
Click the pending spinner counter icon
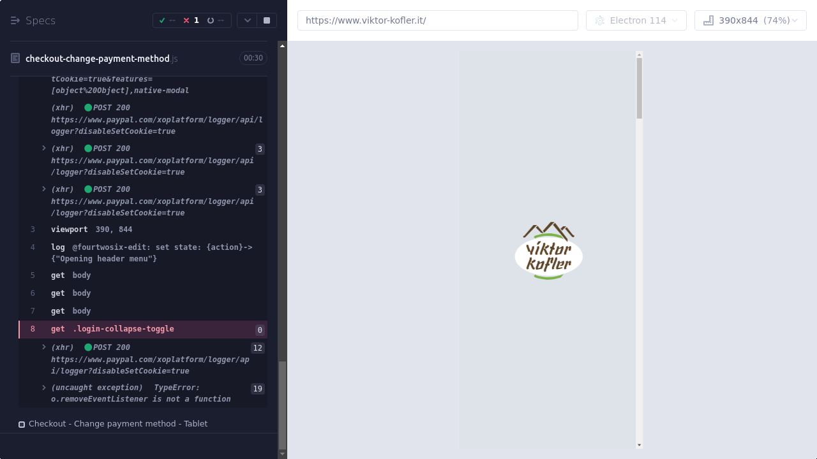(211, 20)
